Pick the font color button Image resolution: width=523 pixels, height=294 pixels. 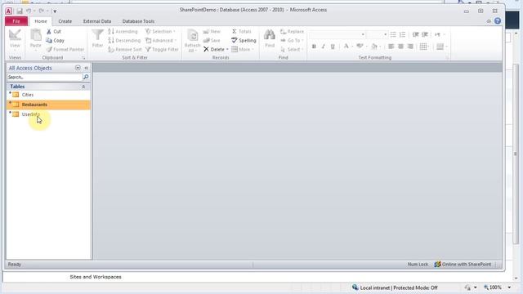tap(346, 47)
